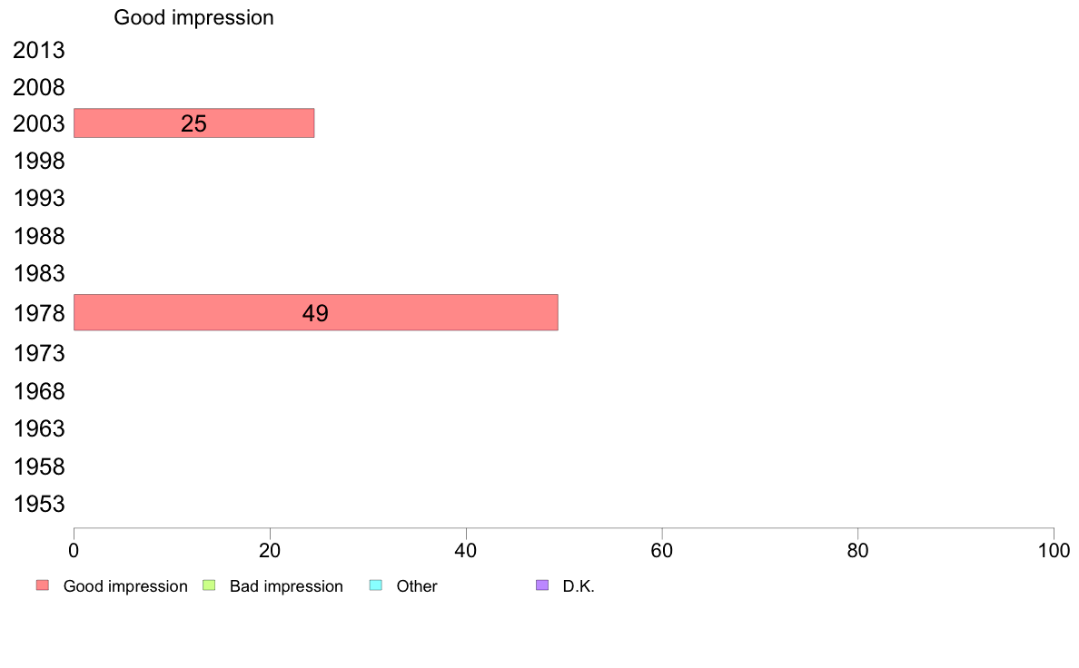Click the 100 axis tick label
This screenshot has height=668, width=1079.
pyautogui.click(x=1054, y=550)
